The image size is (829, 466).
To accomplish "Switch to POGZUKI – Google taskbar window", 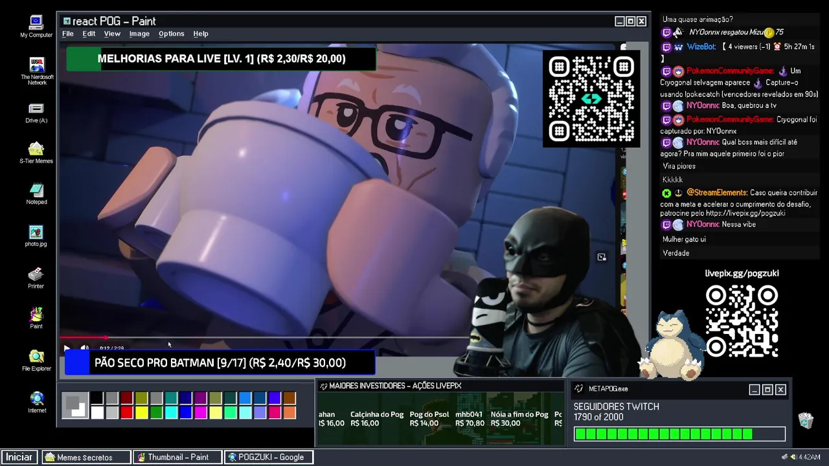I will [268, 457].
